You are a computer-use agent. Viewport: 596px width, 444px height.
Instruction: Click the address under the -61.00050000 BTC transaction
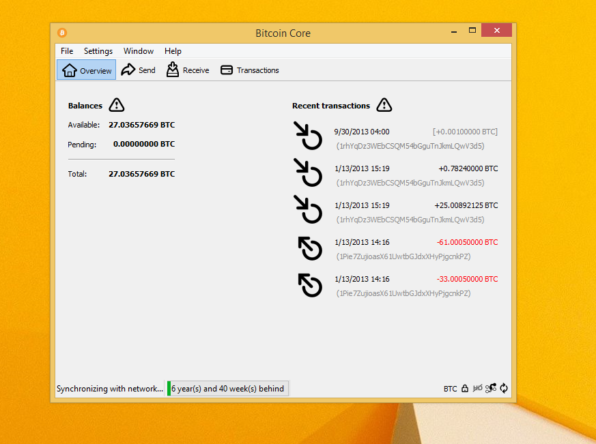click(403, 256)
